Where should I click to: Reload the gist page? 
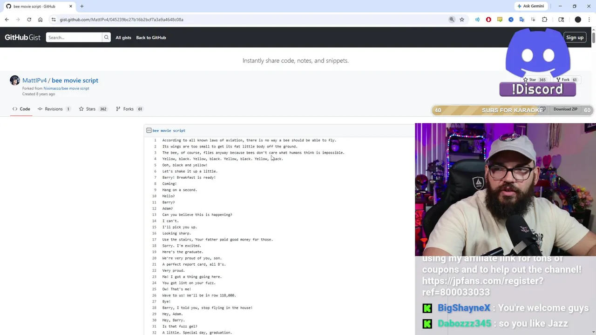pos(29,20)
